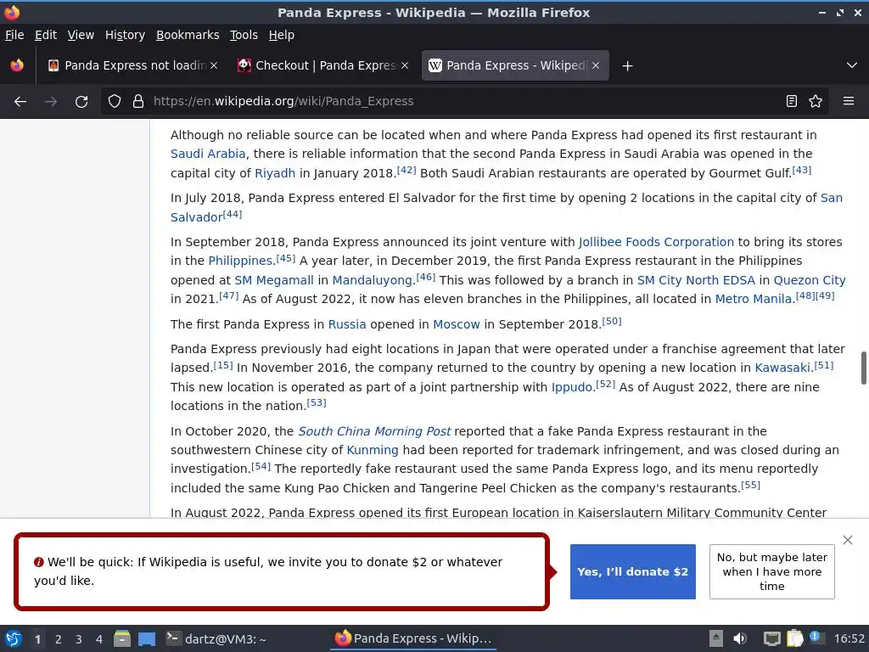The image size is (869, 652).
Task: Open Firefox hamburger application menu
Action: pyautogui.click(x=849, y=101)
